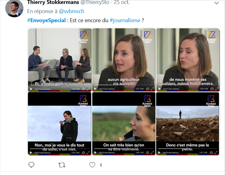Open the #EnvoyeSpecial hashtag

click(46, 20)
